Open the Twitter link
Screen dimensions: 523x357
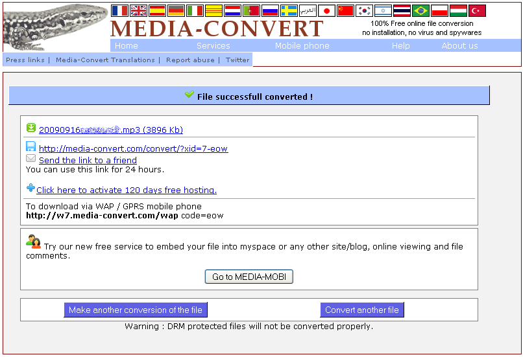[x=237, y=60]
